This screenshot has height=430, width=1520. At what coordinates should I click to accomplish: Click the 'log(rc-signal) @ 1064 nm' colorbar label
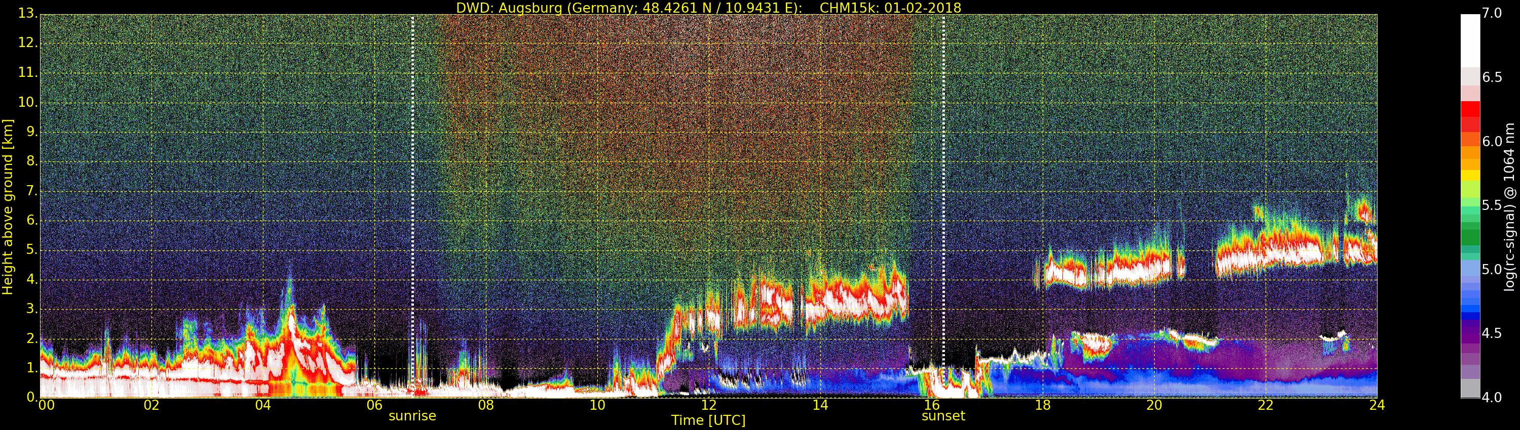coord(1509,207)
